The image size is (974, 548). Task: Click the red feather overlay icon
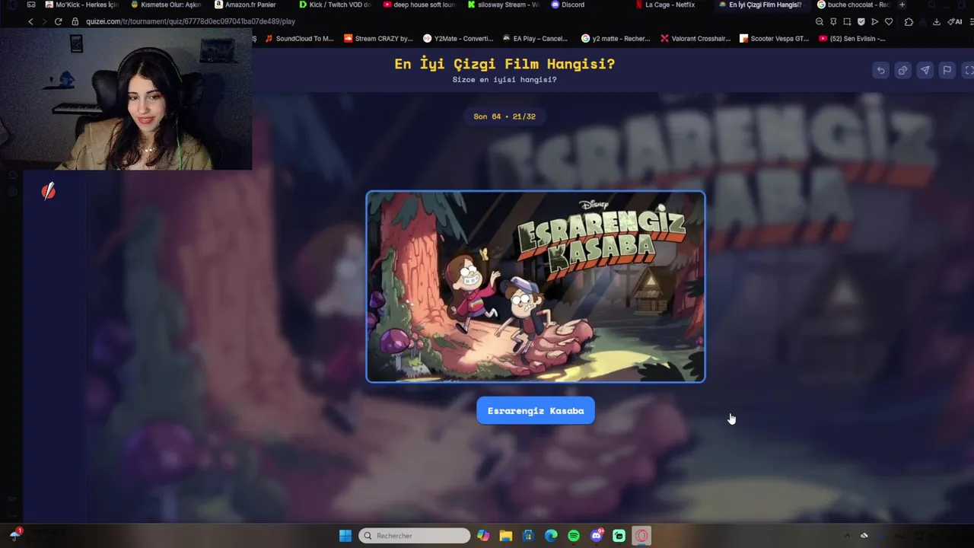tap(49, 191)
